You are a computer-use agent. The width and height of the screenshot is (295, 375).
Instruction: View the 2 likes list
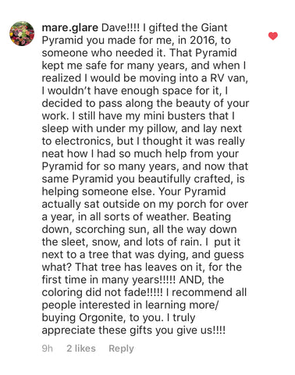click(81, 348)
